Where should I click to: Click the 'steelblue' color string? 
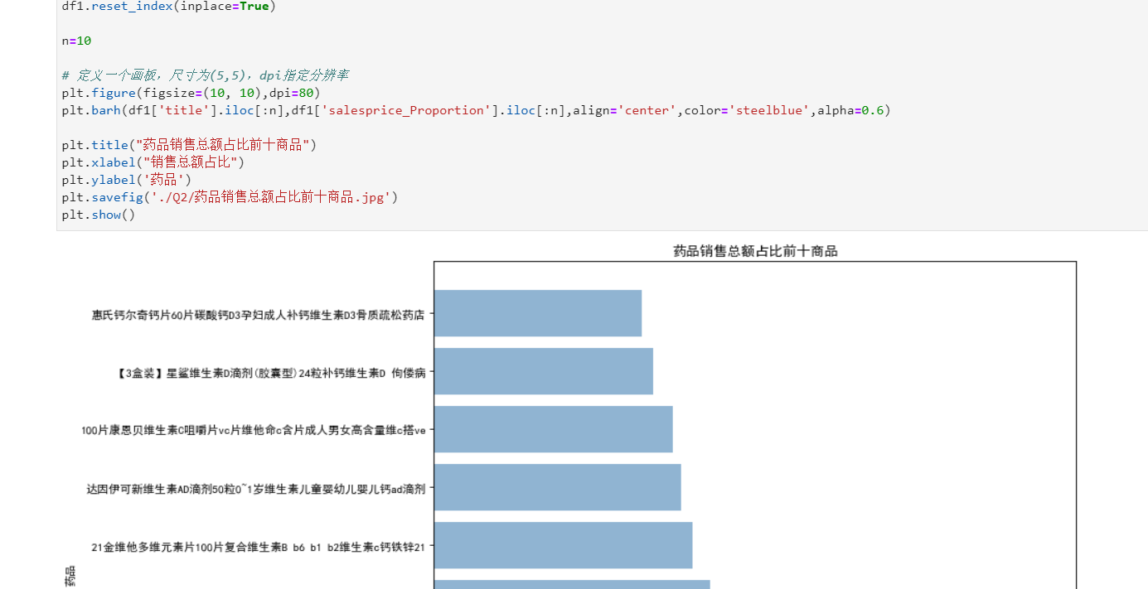pos(770,110)
